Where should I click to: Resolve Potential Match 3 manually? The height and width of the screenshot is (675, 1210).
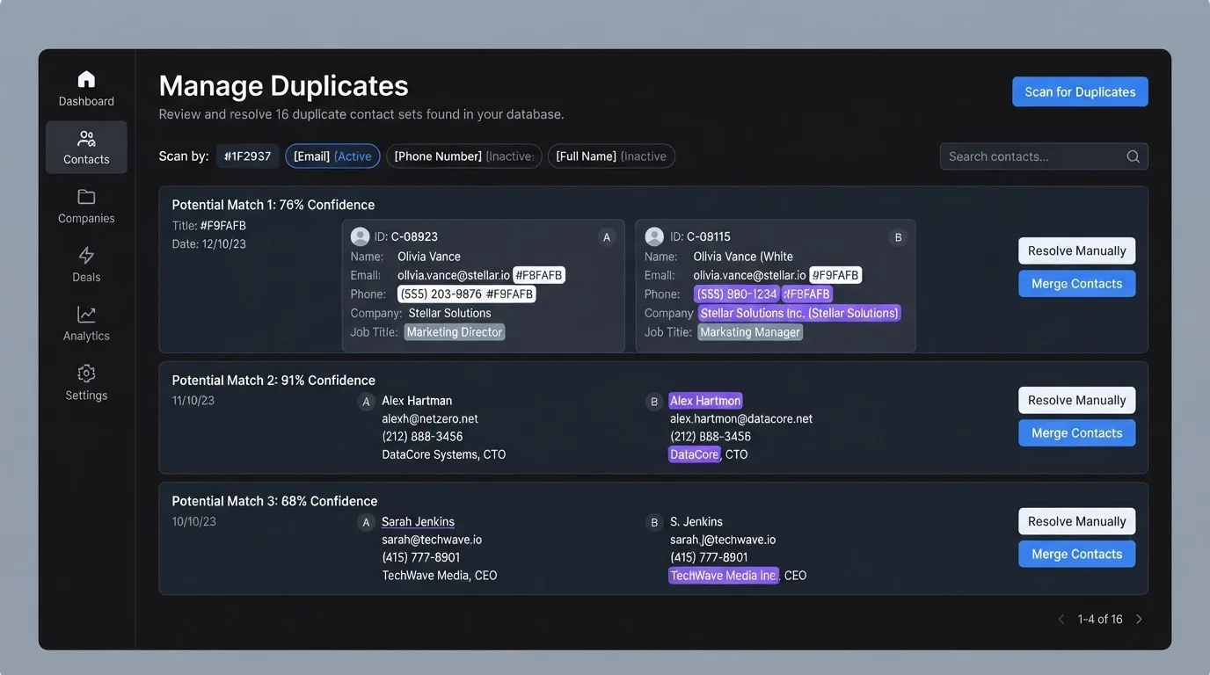[x=1077, y=522]
